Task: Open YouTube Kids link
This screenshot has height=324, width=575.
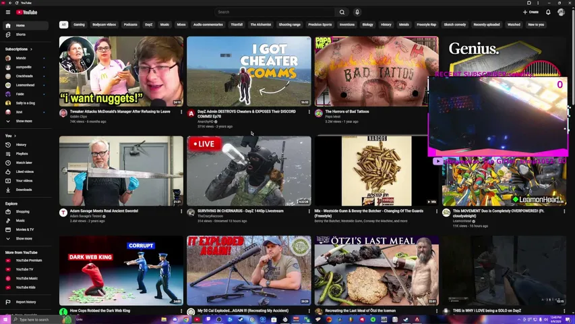Action: pyautogui.click(x=26, y=288)
